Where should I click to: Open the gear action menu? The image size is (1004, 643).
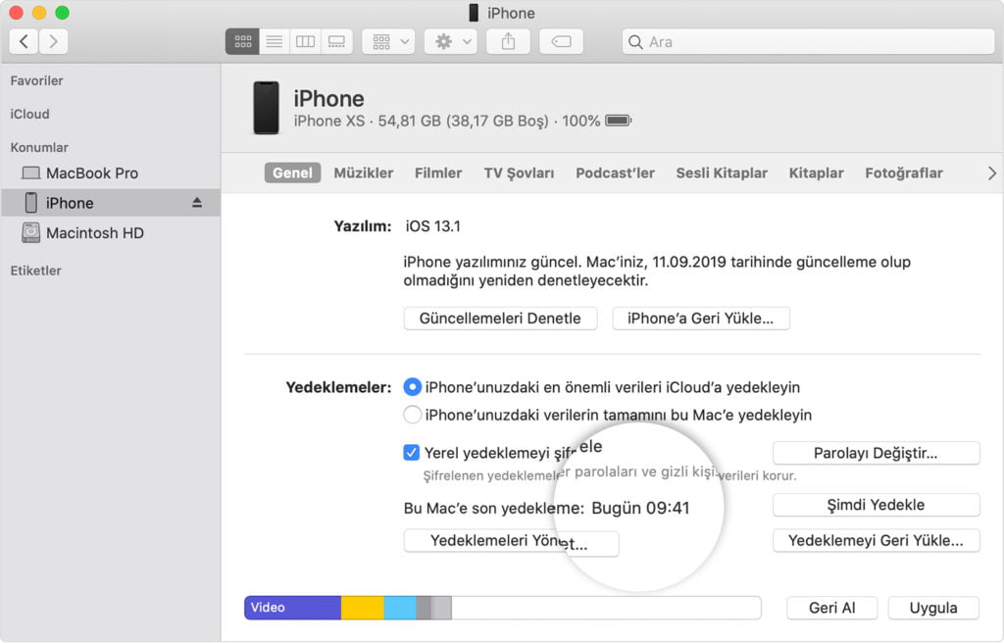coord(451,41)
